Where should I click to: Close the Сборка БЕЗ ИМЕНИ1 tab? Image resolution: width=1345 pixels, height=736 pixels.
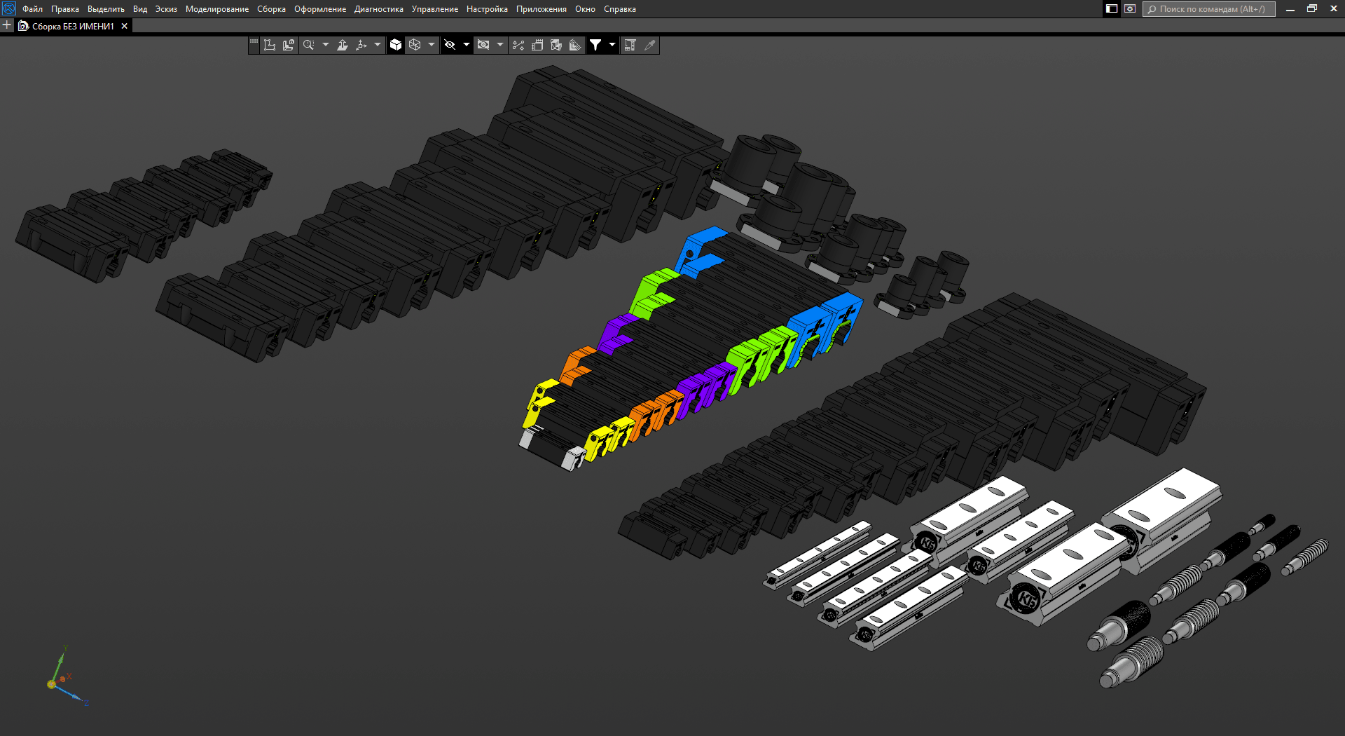tap(125, 26)
